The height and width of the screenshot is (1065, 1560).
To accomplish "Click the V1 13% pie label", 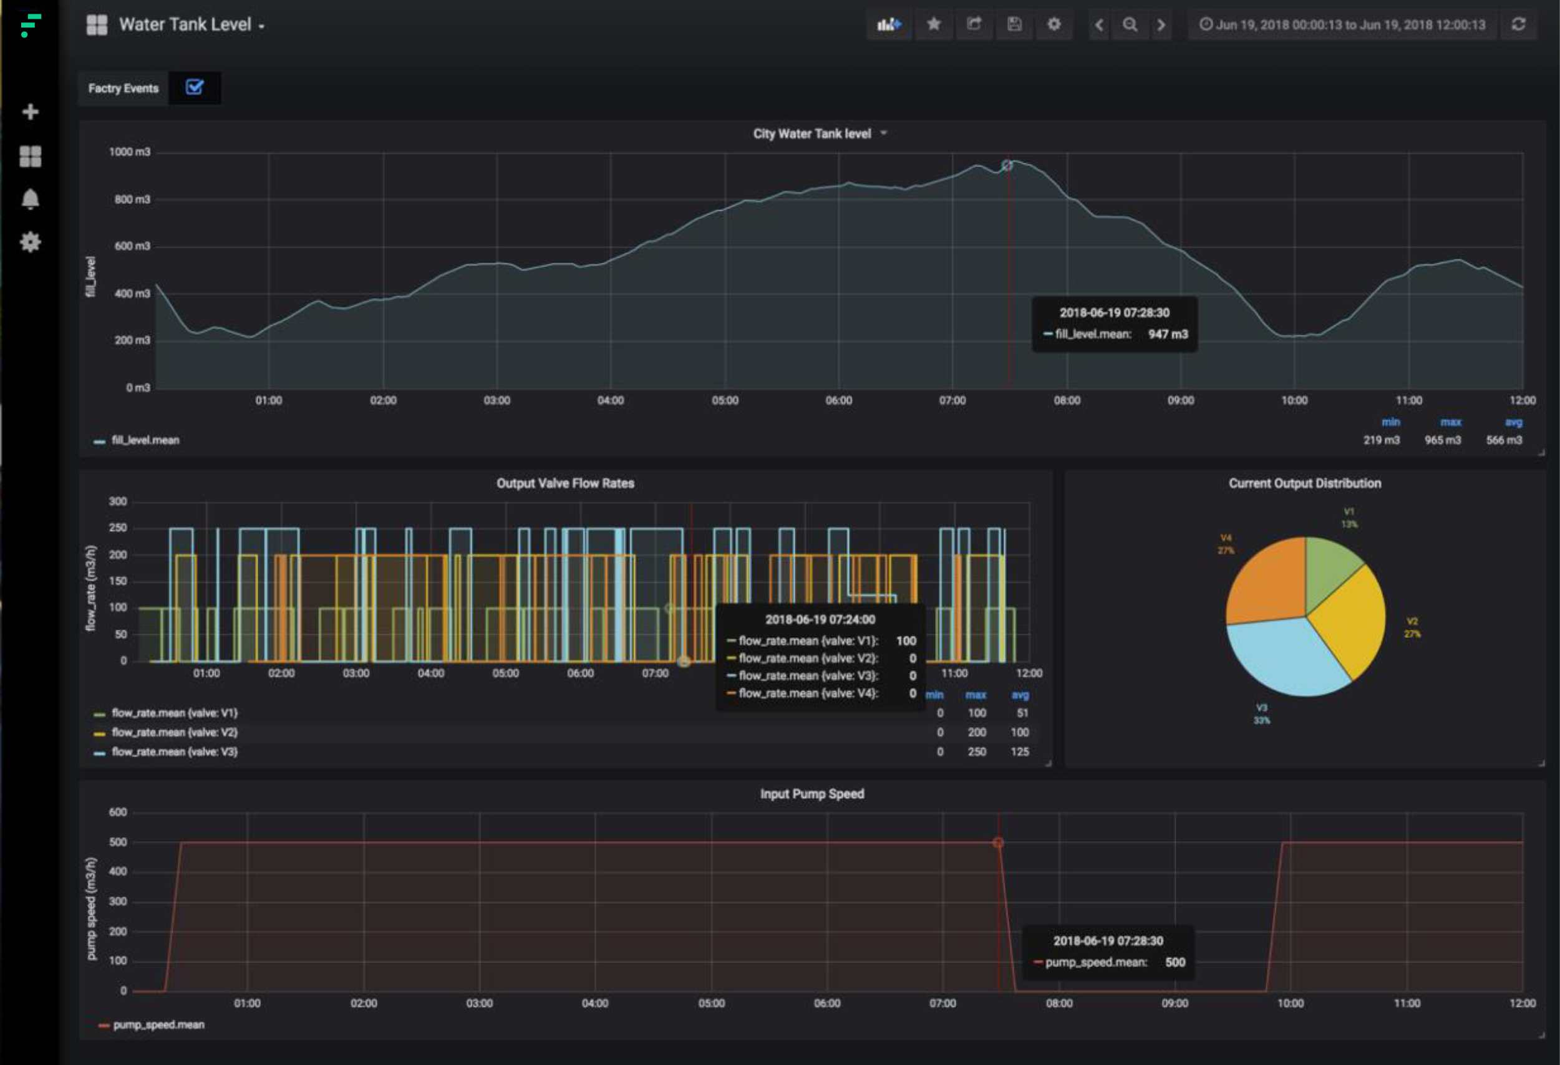I will [x=1349, y=518].
